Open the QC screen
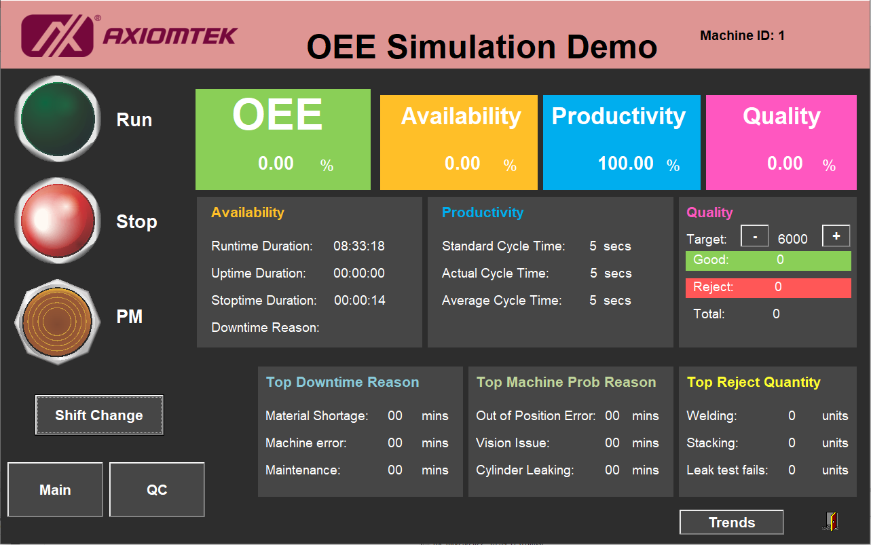The width and height of the screenshot is (871, 545). (157, 489)
